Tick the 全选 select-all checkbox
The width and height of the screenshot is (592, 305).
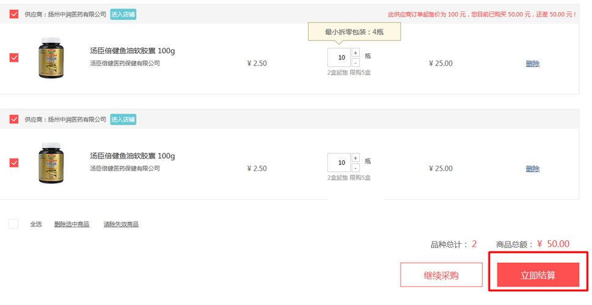click(x=13, y=224)
